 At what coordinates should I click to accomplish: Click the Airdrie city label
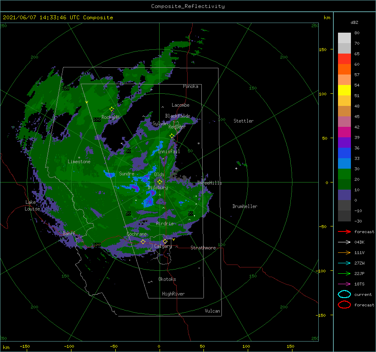pyautogui.click(x=165, y=224)
